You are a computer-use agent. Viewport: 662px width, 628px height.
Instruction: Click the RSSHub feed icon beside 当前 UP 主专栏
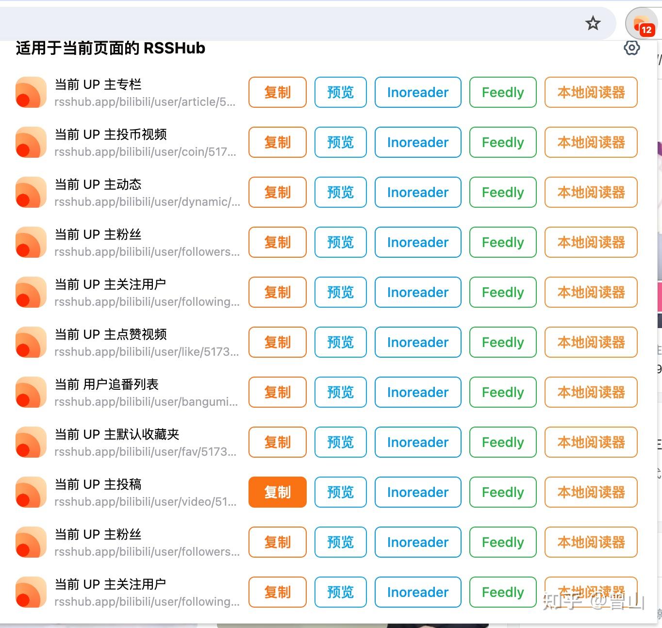tap(31, 92)
